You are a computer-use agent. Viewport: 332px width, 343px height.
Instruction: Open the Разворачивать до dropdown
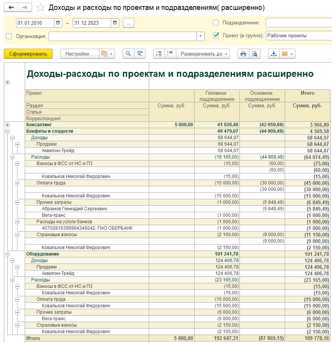[203, 54]
